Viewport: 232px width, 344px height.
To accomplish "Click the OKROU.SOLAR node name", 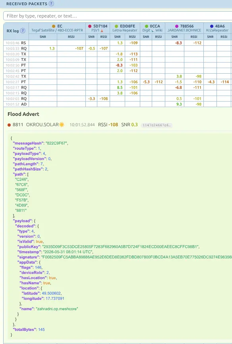I will point(43,125).
